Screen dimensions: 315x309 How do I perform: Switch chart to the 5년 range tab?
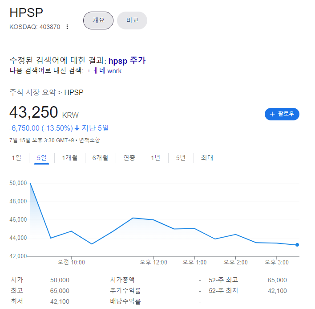[x=181, y=157]
